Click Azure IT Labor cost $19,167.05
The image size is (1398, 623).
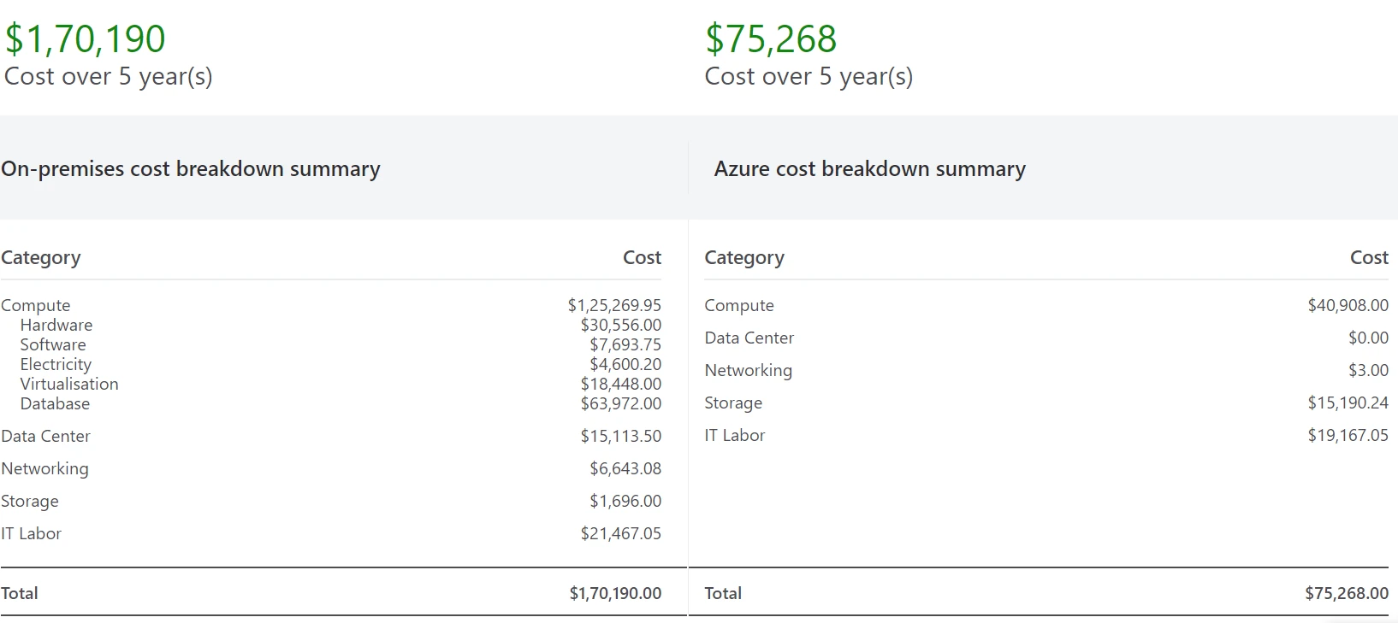[x=1348, y=435]
